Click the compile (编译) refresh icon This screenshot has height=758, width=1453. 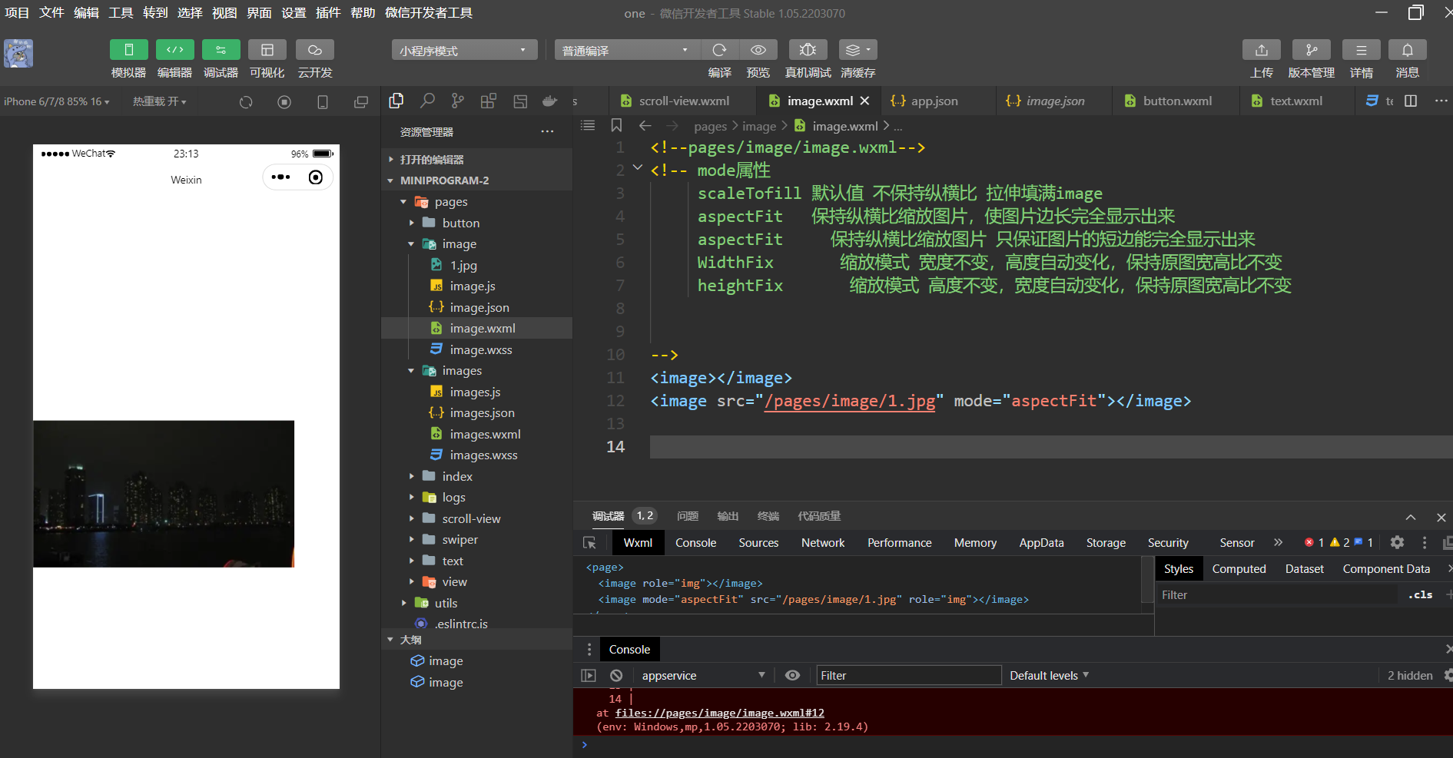coord(719,50)
